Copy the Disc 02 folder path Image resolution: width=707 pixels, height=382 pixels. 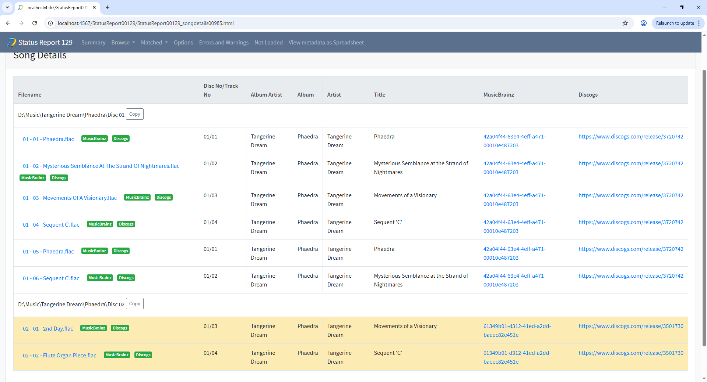[x=135, y=304]
